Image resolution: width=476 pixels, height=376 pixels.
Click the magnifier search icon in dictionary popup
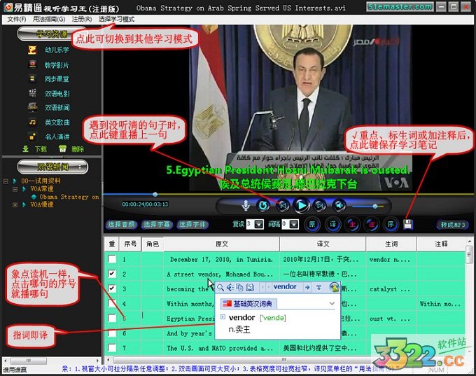click(220, 287)
